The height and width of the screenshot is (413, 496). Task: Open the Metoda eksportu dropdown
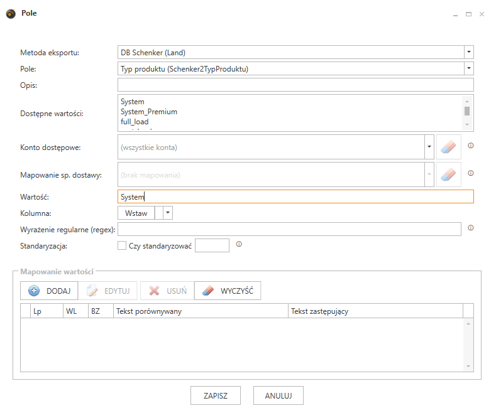pos(469,52)
